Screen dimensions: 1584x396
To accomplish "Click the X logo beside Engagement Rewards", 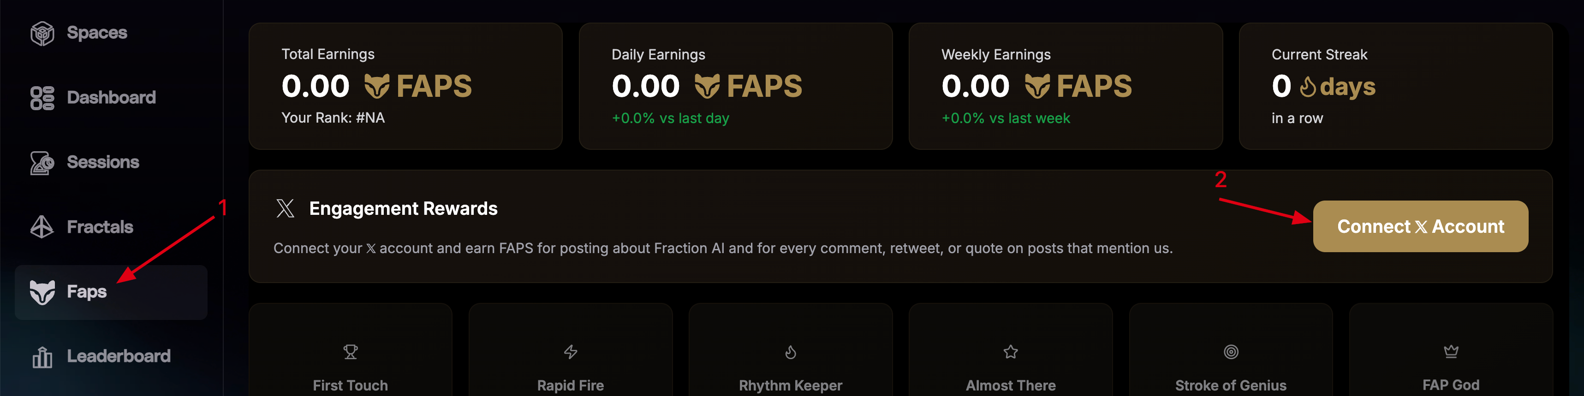I will click(x=286, y=208).
